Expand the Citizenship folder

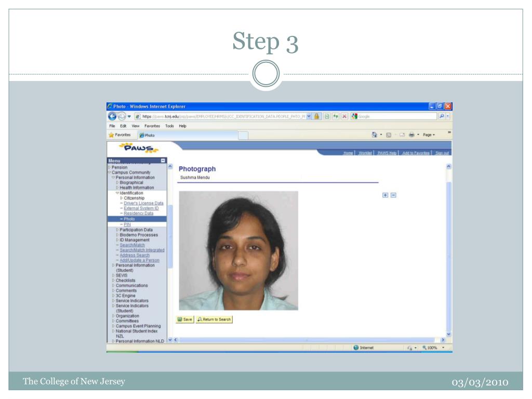coord(122,198)
